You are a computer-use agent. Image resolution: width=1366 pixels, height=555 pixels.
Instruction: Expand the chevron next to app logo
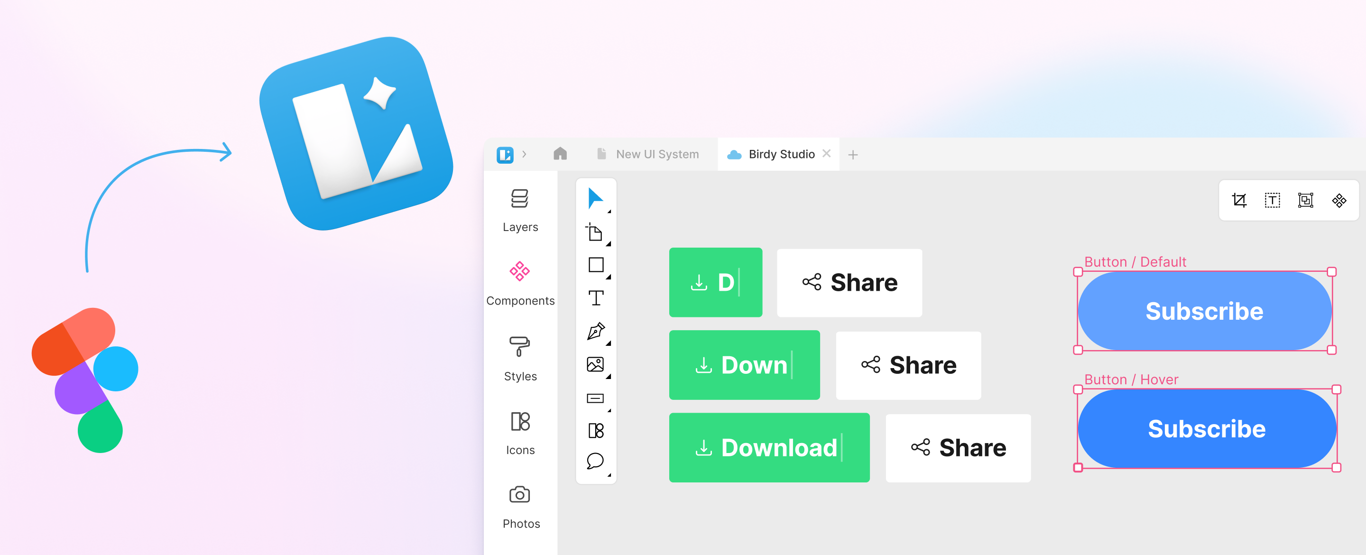524,154
